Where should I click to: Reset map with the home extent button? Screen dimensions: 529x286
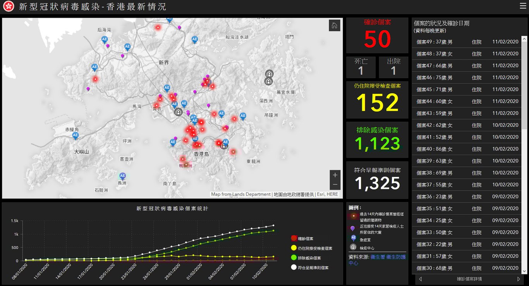pos(335,26)
